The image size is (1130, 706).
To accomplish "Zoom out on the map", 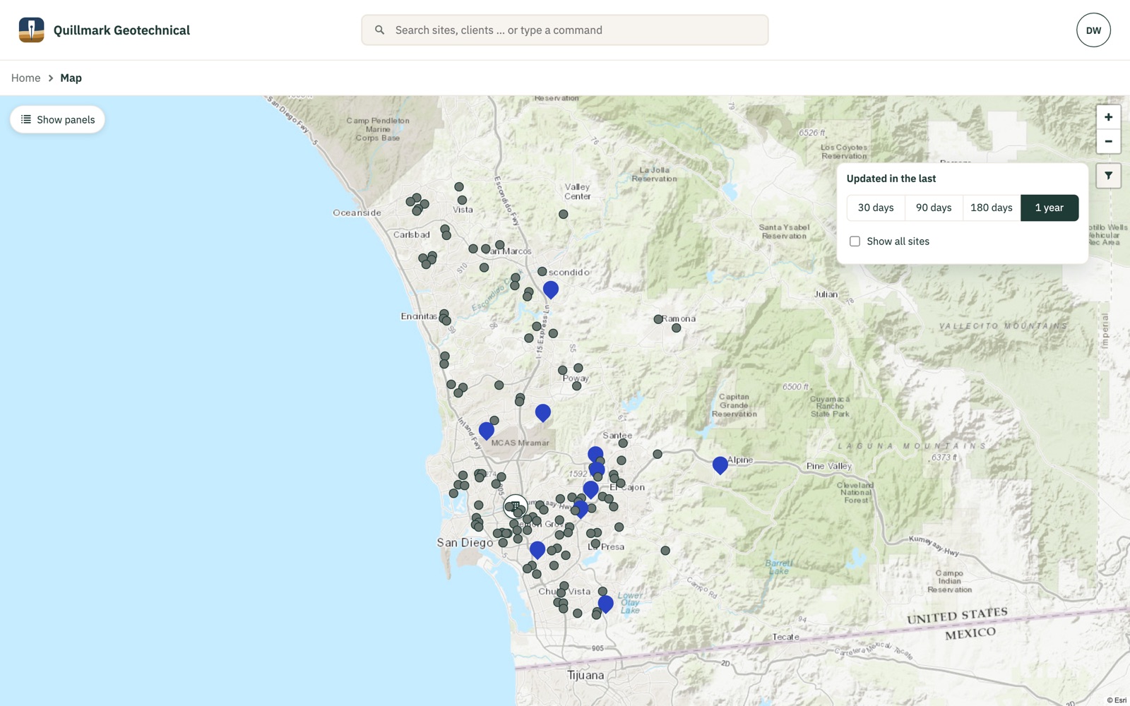I will 1108,141.
